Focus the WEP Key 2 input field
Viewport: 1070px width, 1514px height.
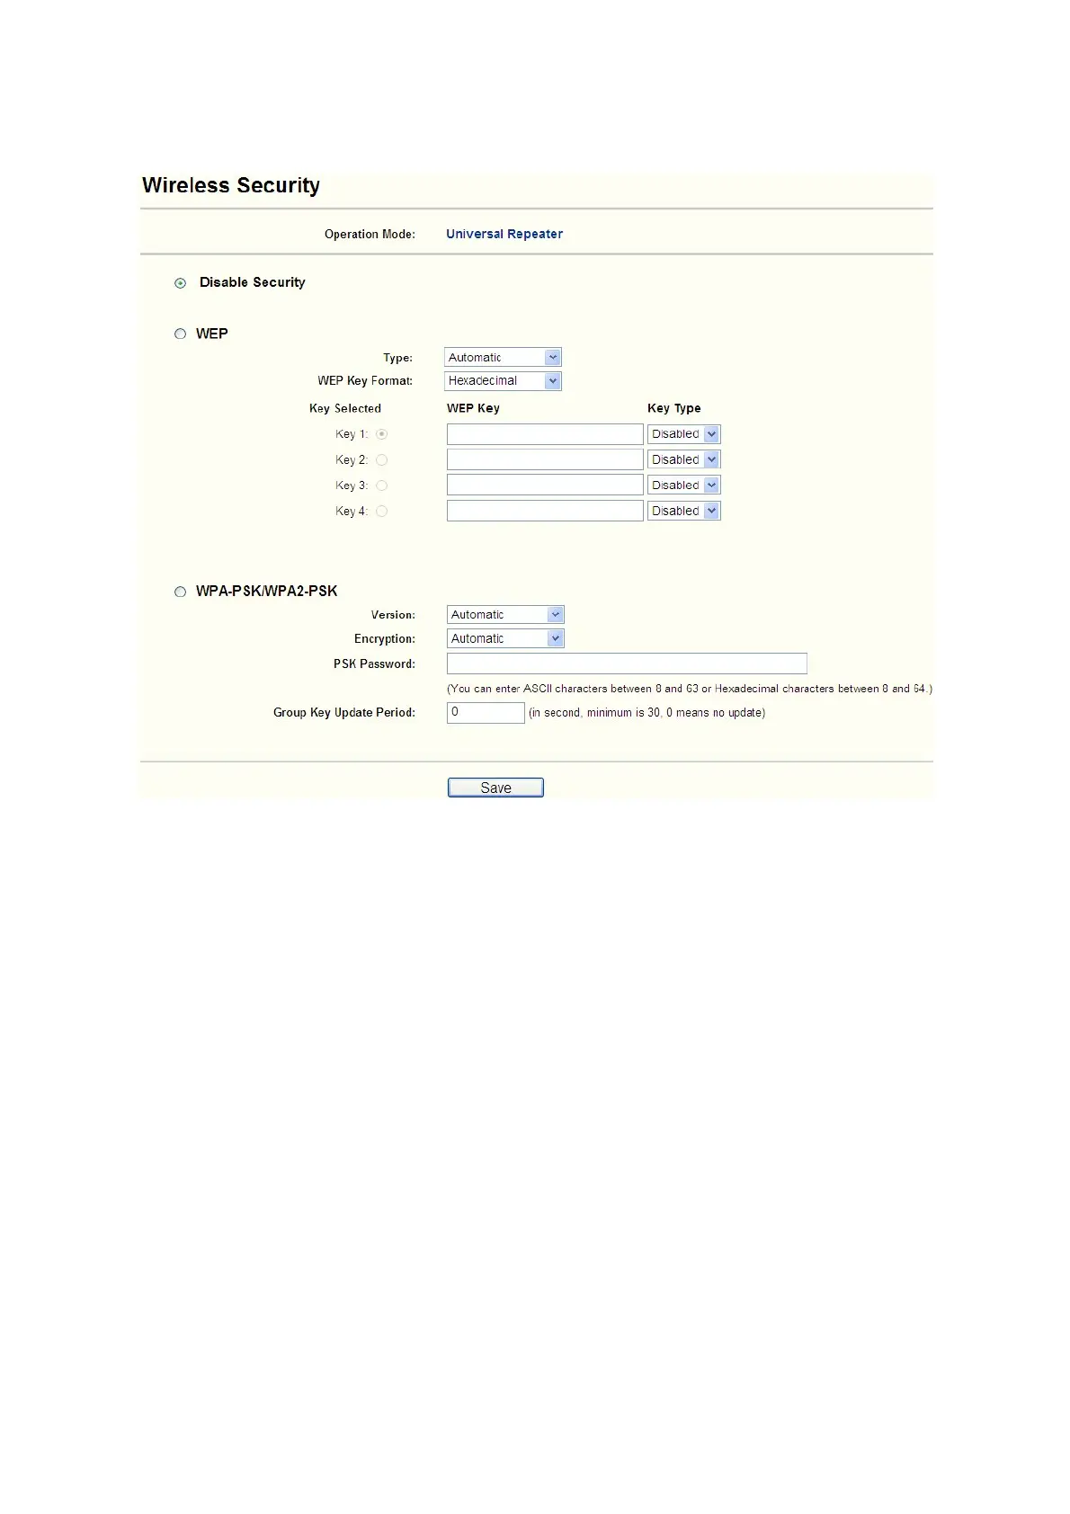click(x=545, y=459)
